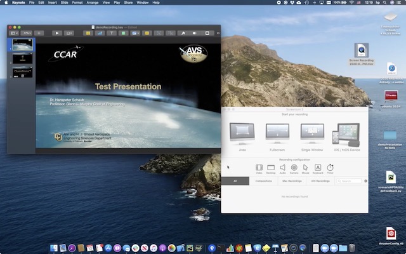
Task: Open the Insert menu
Action: tap(52, 3)
